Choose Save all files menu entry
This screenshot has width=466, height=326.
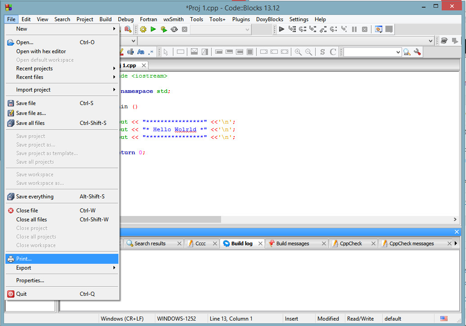tap(62, 123)
